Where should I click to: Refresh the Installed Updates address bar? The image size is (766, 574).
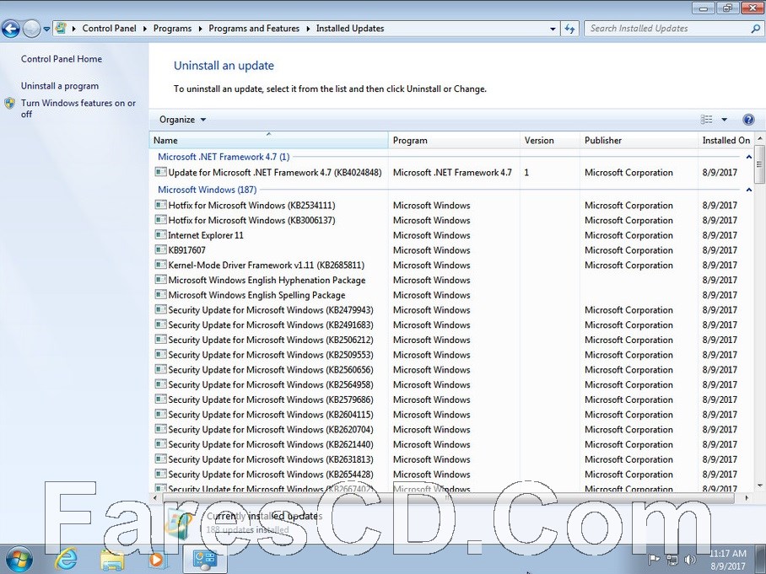coord(569,29)
